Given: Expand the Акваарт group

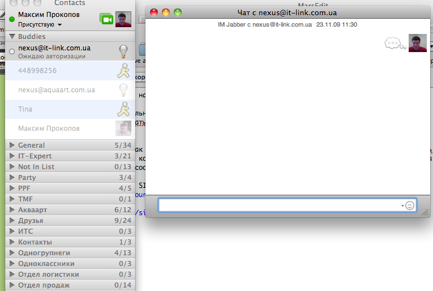Looking at the screenshot, I should (x=12, y=209).
